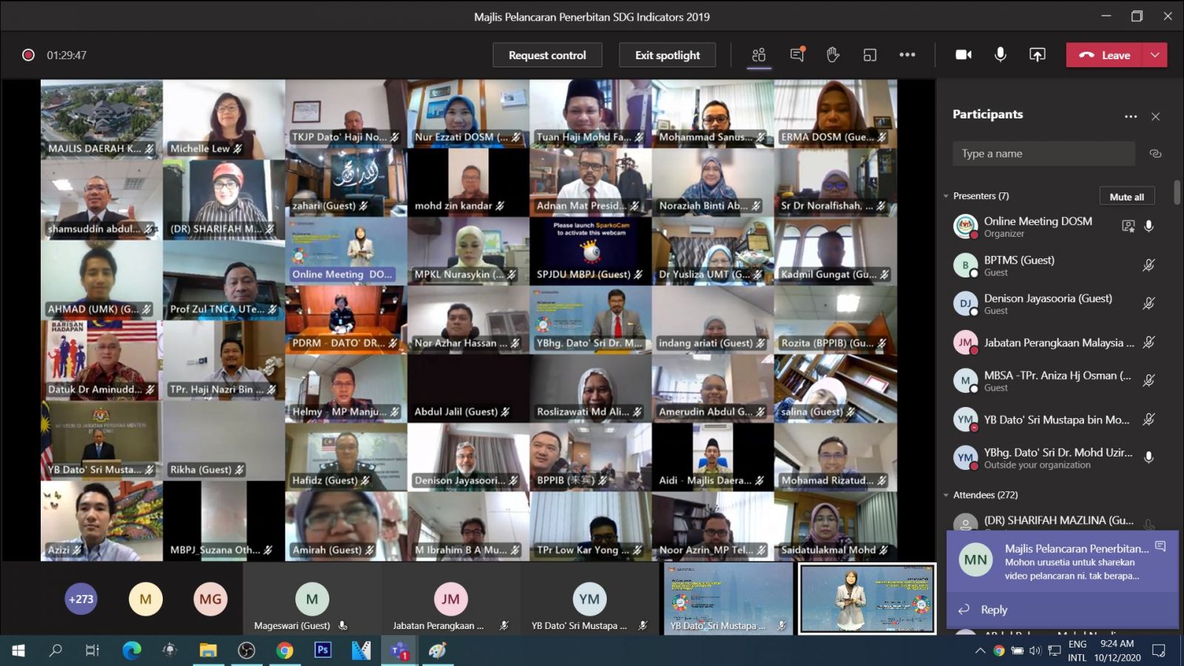1184x666 pixels.
Task: Open more actions ellipsis in meeting toolbar
Action: click(907, 55)
